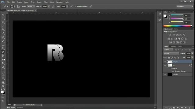Select the Pen tool
This screenshot has height=109, width=195.
tap(3, 67)
